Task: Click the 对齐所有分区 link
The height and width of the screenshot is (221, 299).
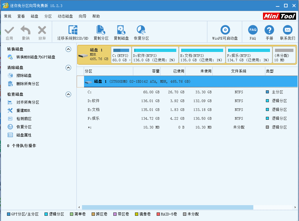Action: [28, 102]
